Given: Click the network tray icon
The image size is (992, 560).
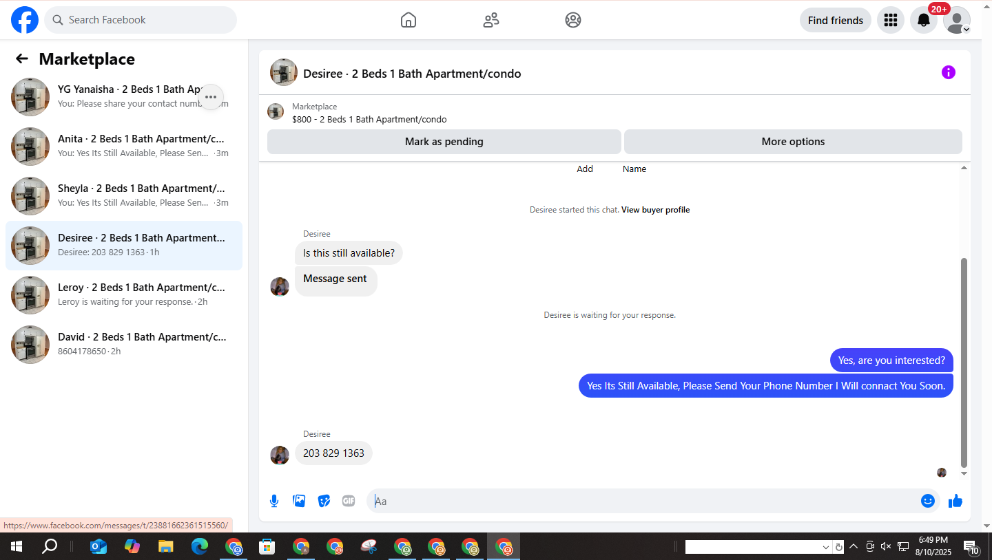Looking at the screenshot, I should (x=903, y=547).
